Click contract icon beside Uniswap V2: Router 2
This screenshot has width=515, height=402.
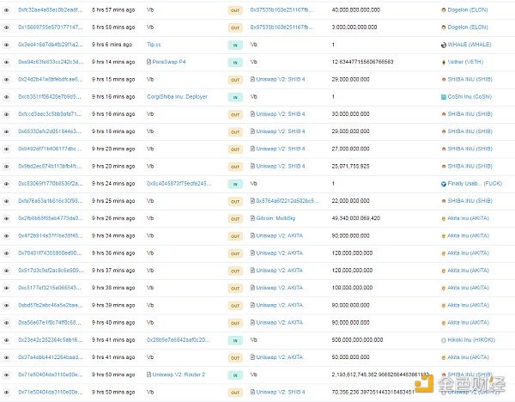tap(148, 375)
